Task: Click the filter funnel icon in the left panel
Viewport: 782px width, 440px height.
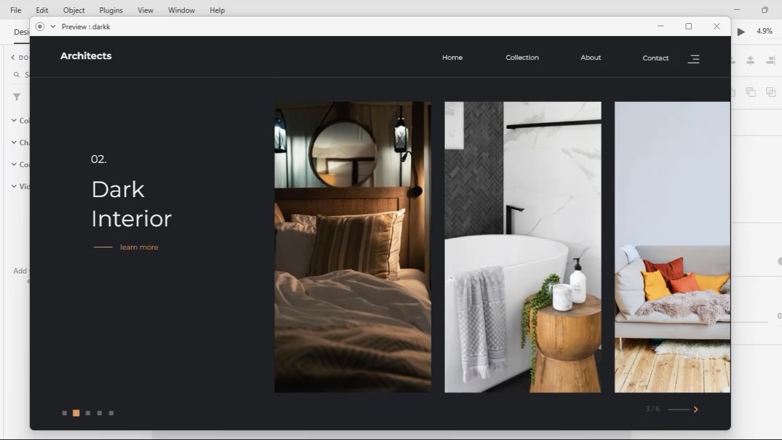Action: (x=16, y=97)
